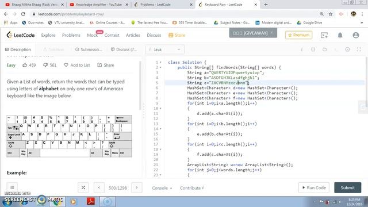368x207 pixels.
Task: Go back with the browser back arrow
Action: click(x=6, y=14)
